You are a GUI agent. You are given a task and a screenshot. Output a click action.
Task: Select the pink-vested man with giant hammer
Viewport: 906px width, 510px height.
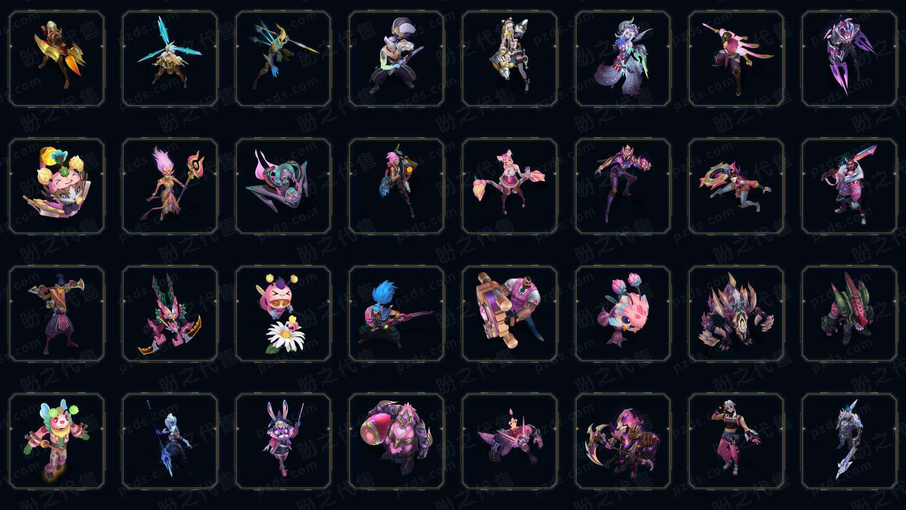(x=510, y=314)
